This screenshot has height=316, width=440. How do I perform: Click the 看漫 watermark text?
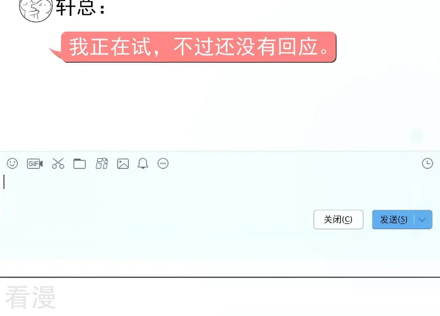(30, 298)
